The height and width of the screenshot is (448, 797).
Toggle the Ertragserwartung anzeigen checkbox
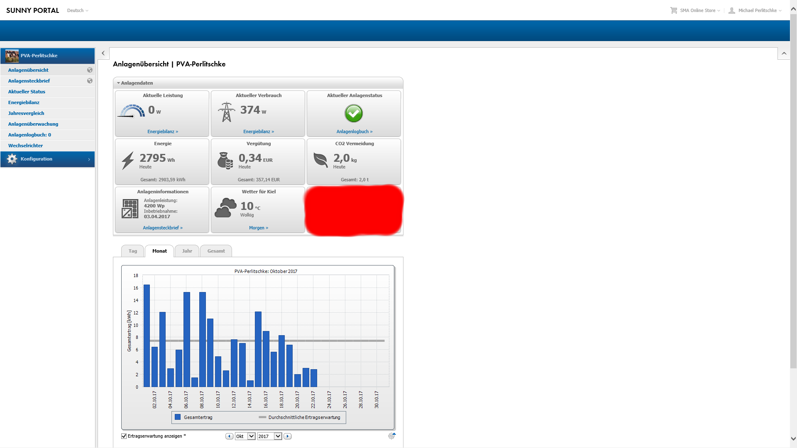(x=124, y=436)
